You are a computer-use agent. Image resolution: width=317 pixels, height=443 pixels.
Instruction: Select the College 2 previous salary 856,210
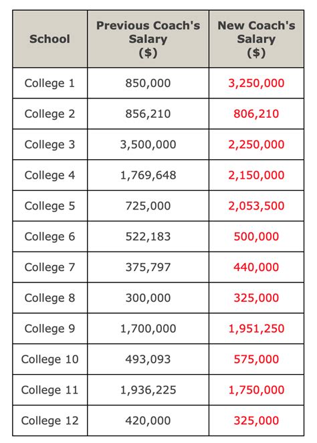pyautogui.click(x=148, y=114)
